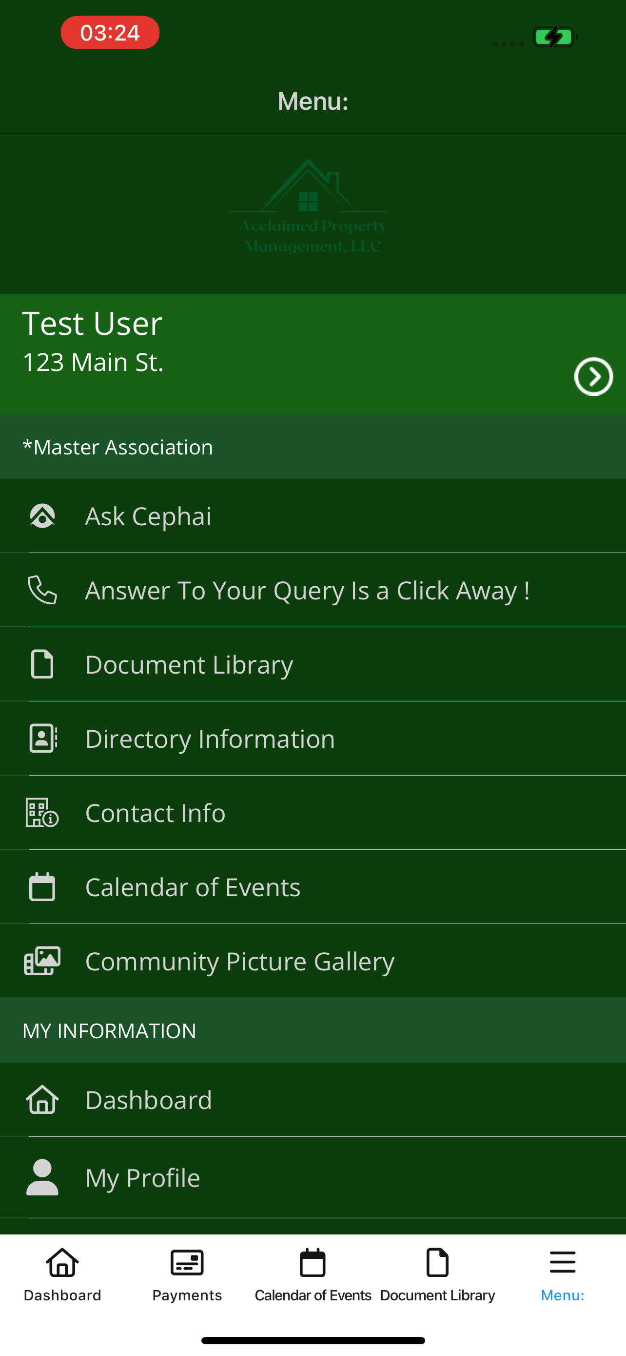
Task: Open Document Library from the menu list
Action: 313,664
